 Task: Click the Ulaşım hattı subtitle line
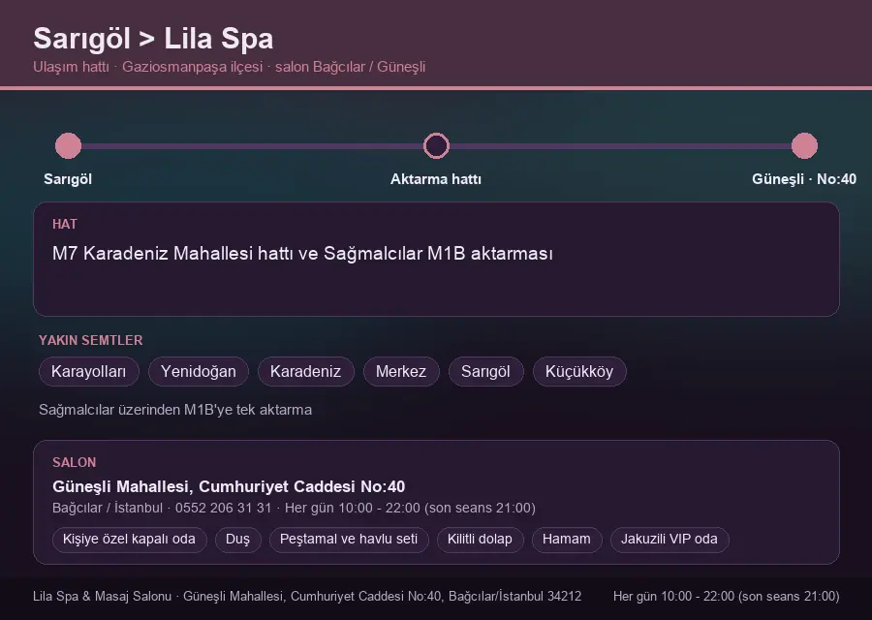point(229,67)
